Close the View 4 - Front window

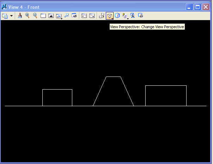coord(206,7)
